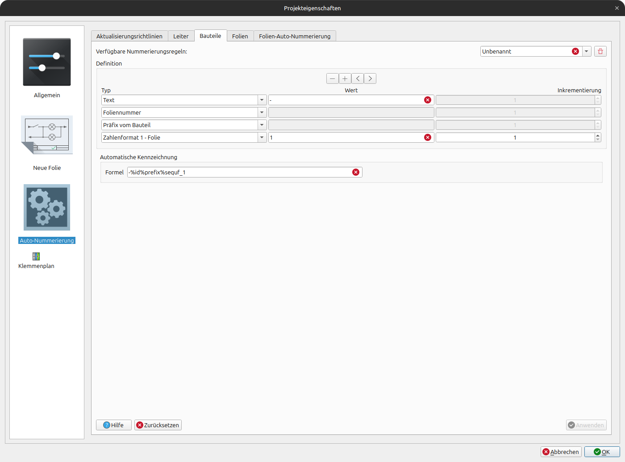Open the Allgemein settings page icon
The width and height of the screenshot is (625, 462).
coord(47,62)
